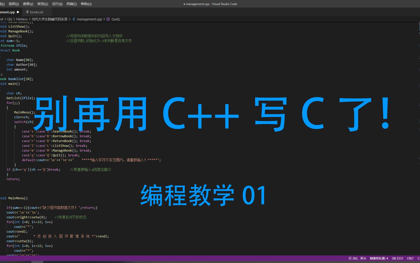Open the 帮助(H) menu
The height and width of the screenshot is (263, 420).
click(x=86, y=4)
